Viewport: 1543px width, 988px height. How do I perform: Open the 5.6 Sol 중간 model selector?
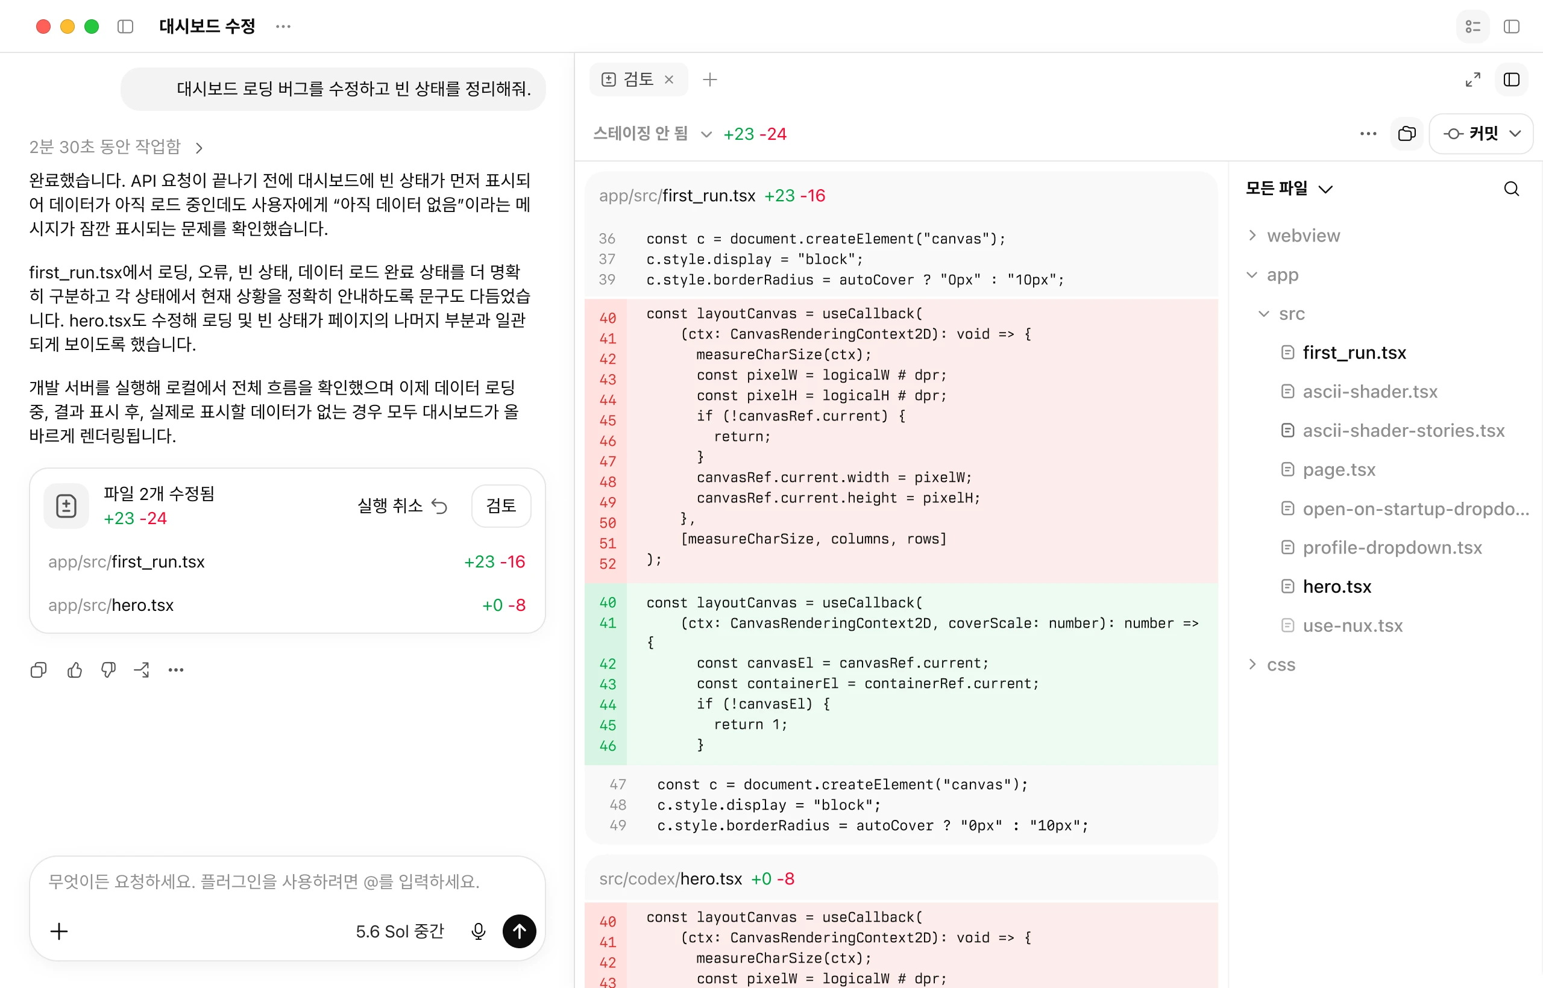[x=400, y=931]
